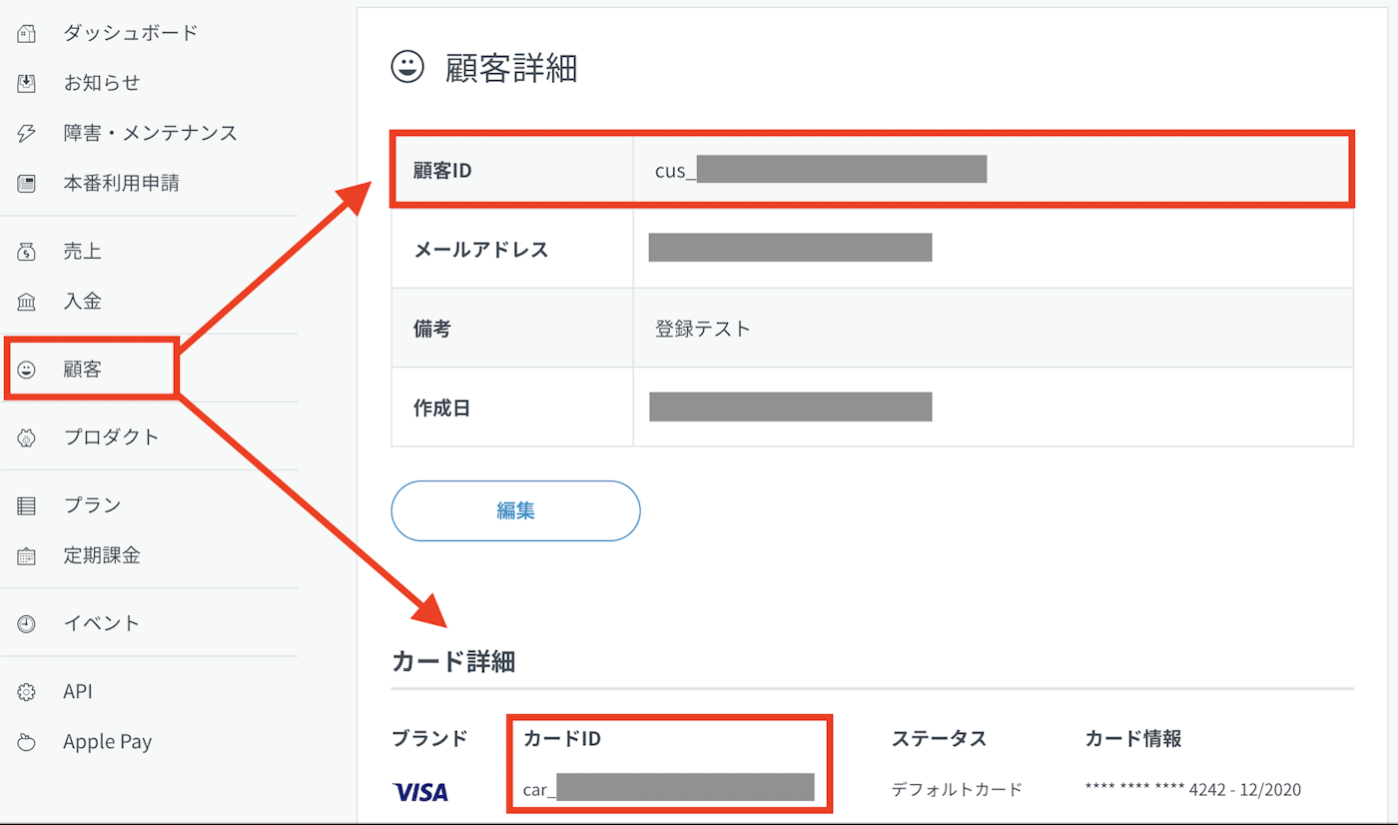Open the お知らせ inbox icon
The height and width of the screenshot is (825, 1398).
27,83
